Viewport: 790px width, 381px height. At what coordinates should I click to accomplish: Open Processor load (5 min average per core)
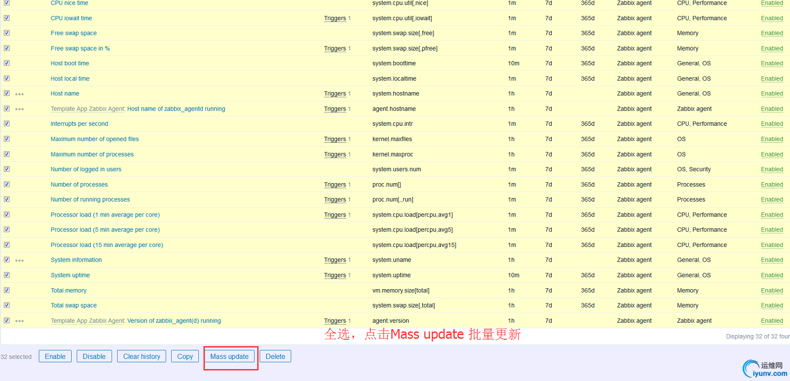tap(105, 230)
